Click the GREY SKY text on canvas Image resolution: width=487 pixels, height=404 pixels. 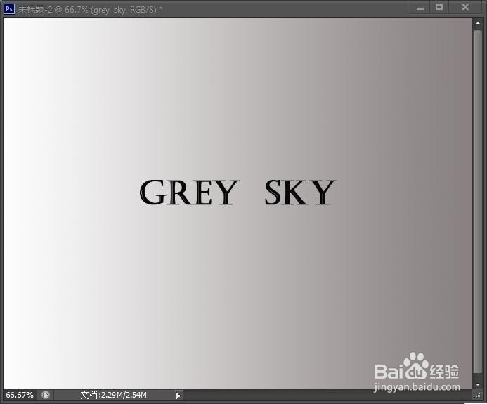pos(238,193)
